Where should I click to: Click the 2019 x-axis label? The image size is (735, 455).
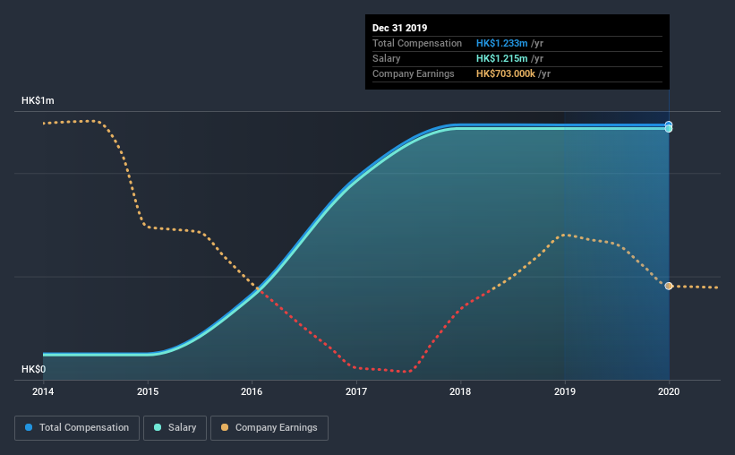(565, 391)
